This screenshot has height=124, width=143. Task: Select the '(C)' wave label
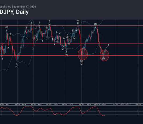(x=81, y=61)
